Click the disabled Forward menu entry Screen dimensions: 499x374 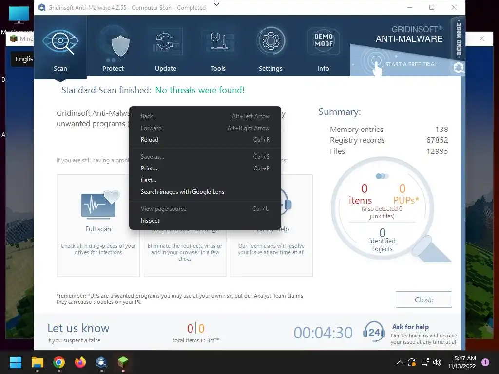(x=205, y=128)
